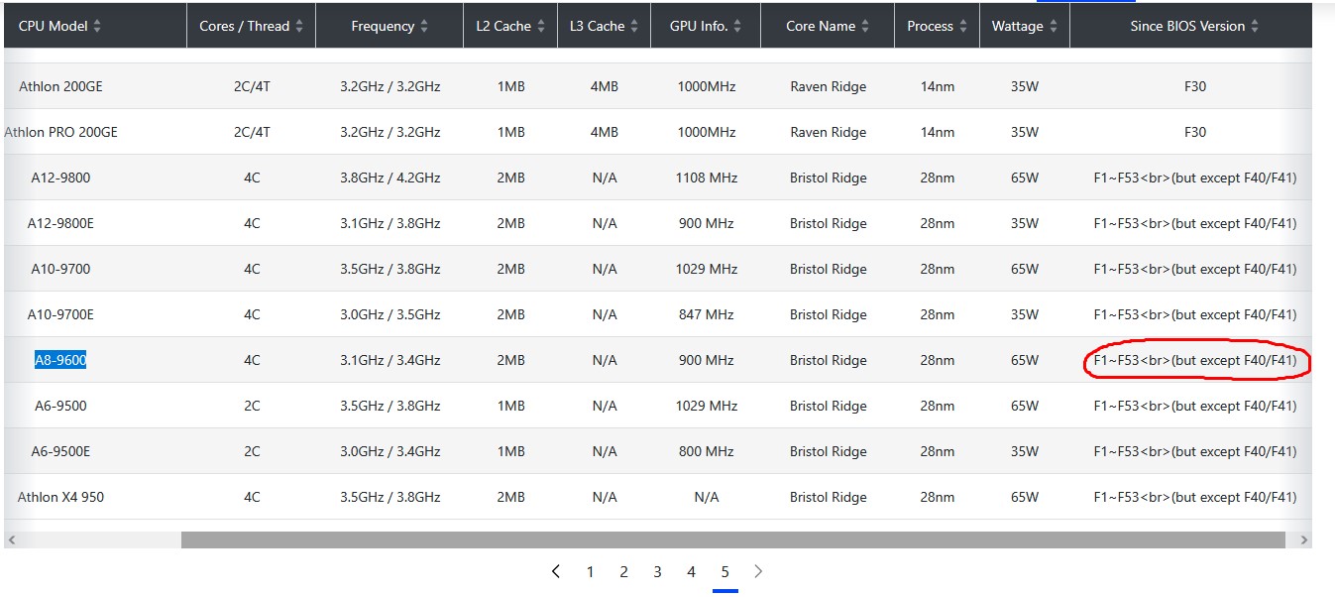The image size is (1335, 597).
Task: Click the horizontal scrollbar thumb
Action: pyautogui.click(x=732, y=540)
